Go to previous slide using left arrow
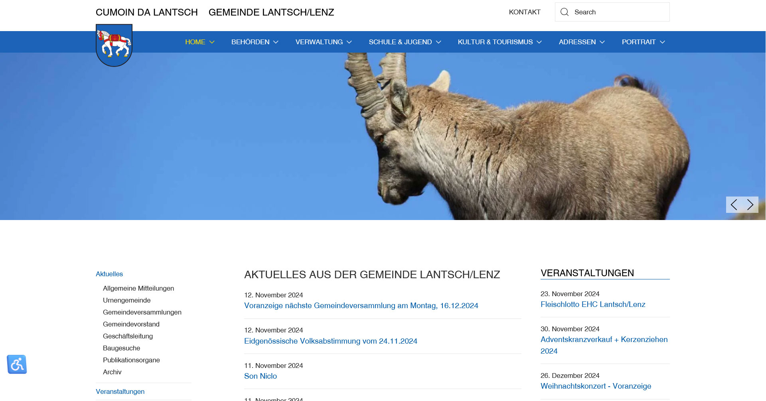The width and height of the screenshot is (766, 401). tap(733, 204)
